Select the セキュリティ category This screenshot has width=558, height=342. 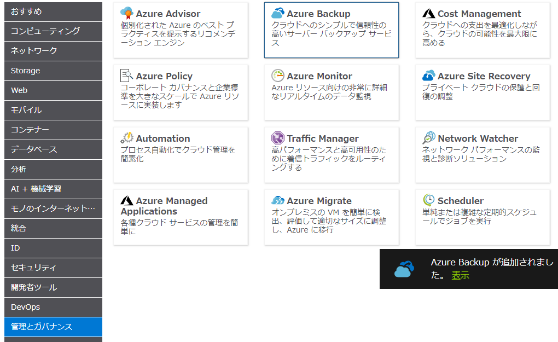click(x=54, y=268)
